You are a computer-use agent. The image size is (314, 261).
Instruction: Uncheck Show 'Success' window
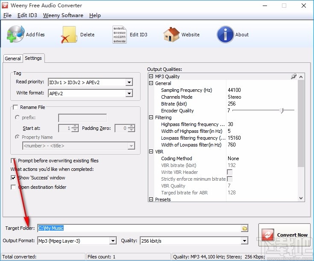(13, 178)
